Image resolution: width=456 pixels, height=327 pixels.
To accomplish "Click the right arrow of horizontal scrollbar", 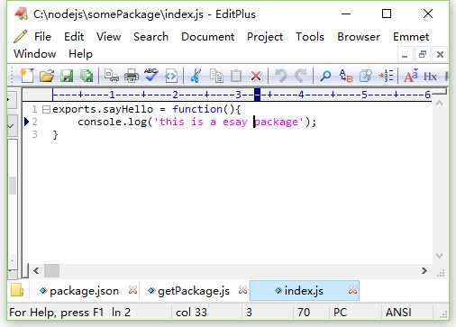I will 424,271.
